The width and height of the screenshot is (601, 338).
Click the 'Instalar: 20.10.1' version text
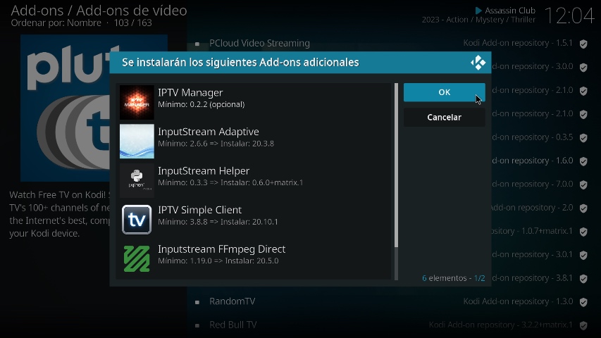(249, 222)
